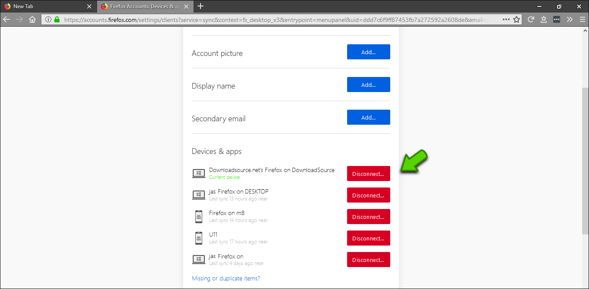The image size is (589, 289).
Task: Click the Display name label
Action: 213,86
